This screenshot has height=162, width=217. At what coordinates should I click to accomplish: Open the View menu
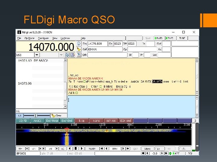[x=55, y=38]
